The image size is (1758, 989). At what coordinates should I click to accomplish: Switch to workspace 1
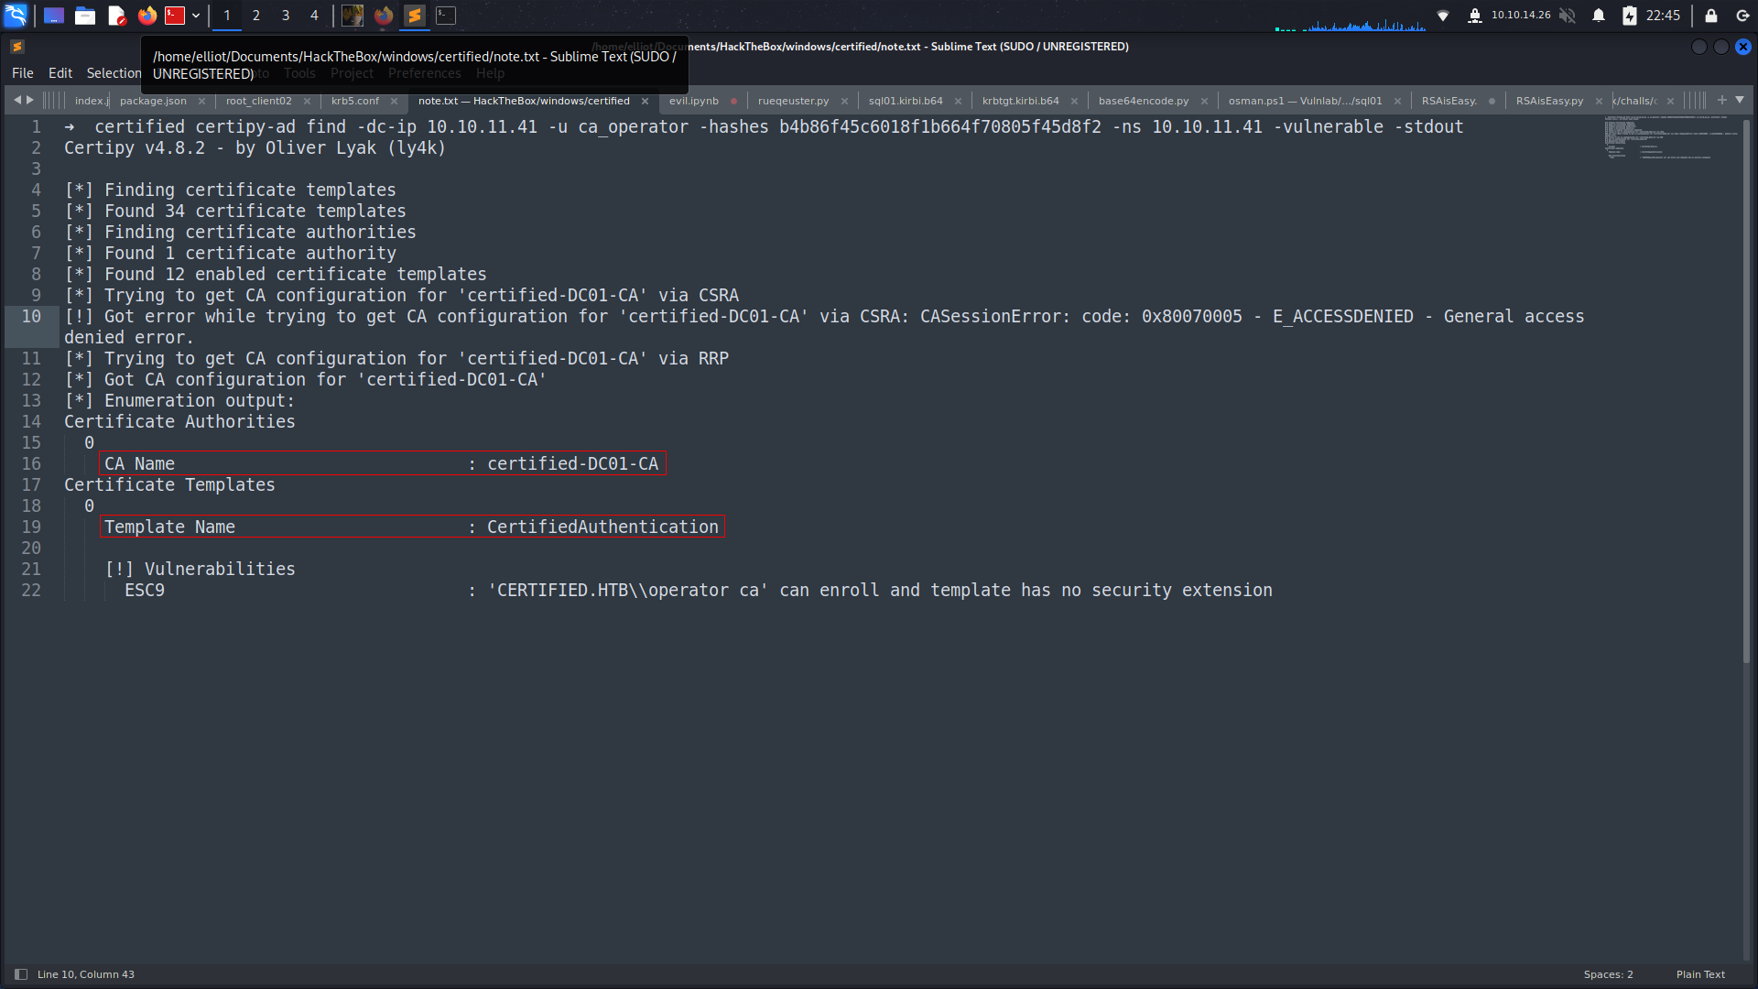pos(227,16)
